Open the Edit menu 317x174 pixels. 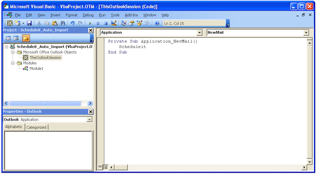(29, 15)
